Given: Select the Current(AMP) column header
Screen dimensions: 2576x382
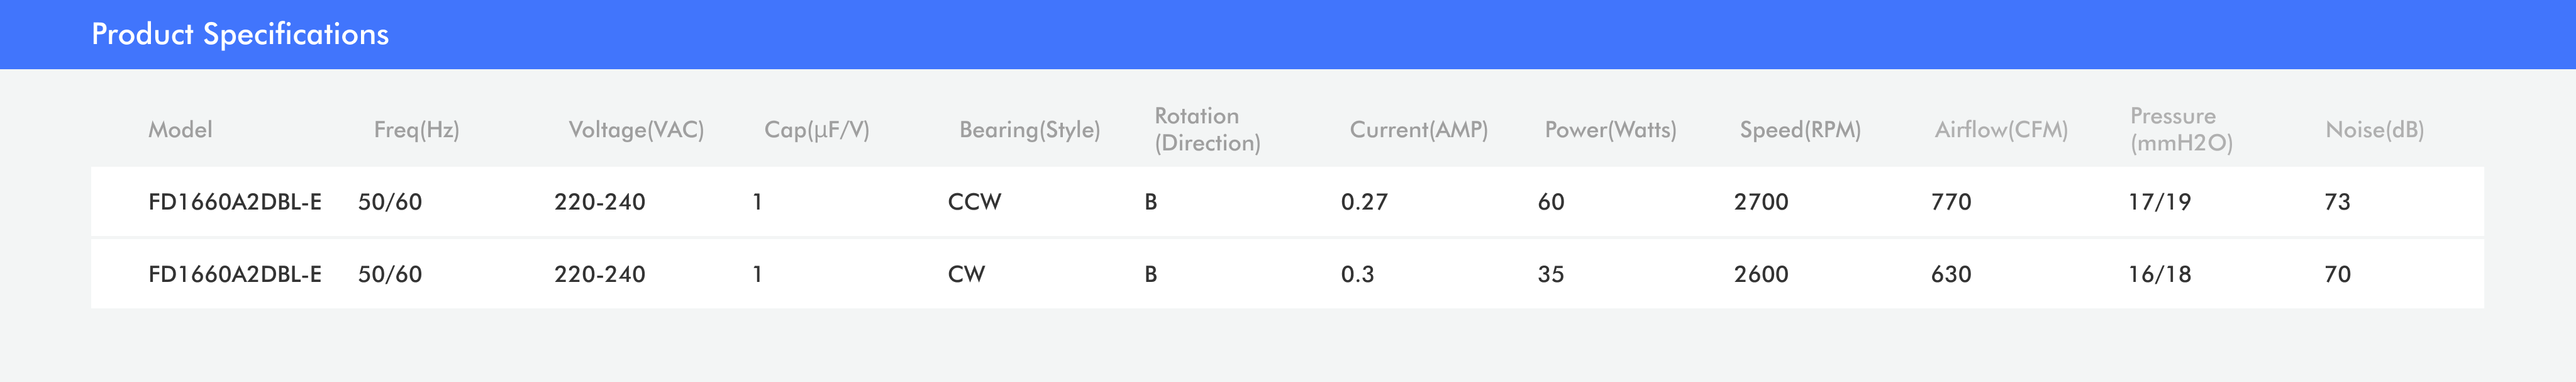Looking at the screenshot, I should click(1418, 130).
